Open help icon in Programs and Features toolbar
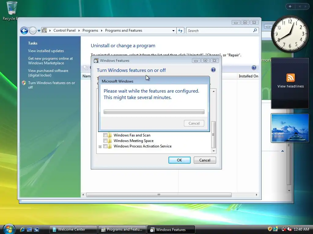 click(254, 68)
